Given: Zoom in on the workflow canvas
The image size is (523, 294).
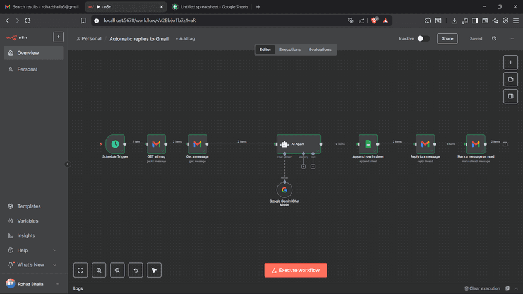Looking at the screenshot, I should [99, 270].
